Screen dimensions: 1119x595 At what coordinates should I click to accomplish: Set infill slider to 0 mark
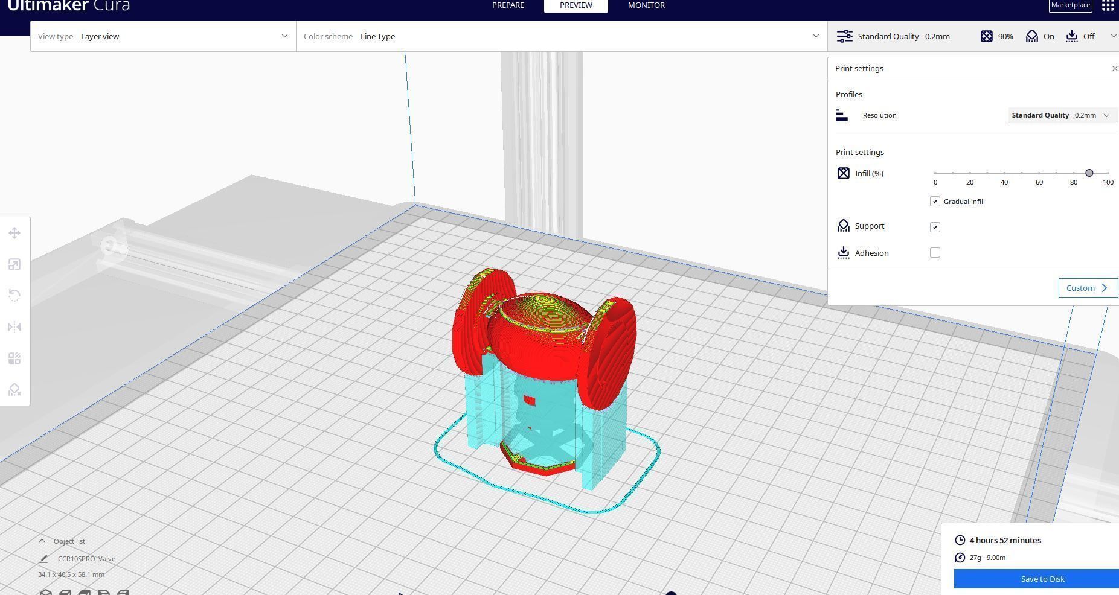(935, 173)
